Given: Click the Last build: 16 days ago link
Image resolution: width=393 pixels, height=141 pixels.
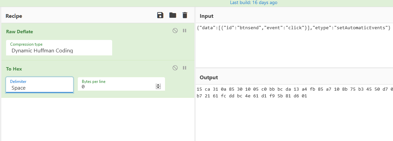Looking at the screenshot, I should coord(254,3).
